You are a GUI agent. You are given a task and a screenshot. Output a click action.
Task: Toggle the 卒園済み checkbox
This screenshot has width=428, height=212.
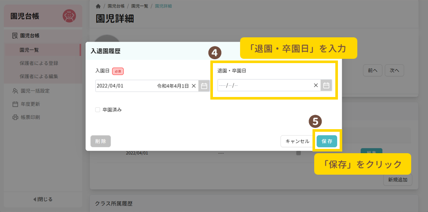(98, 110)
